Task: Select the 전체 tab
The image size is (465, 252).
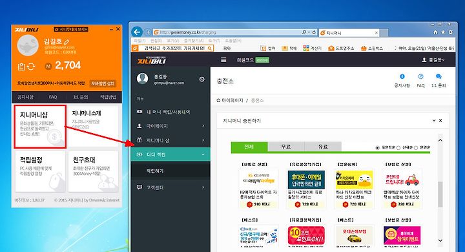Action: [249, 147]
